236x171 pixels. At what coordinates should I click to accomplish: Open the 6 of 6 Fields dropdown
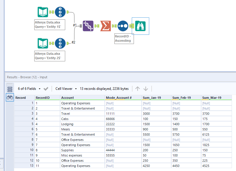pos(28,89)
